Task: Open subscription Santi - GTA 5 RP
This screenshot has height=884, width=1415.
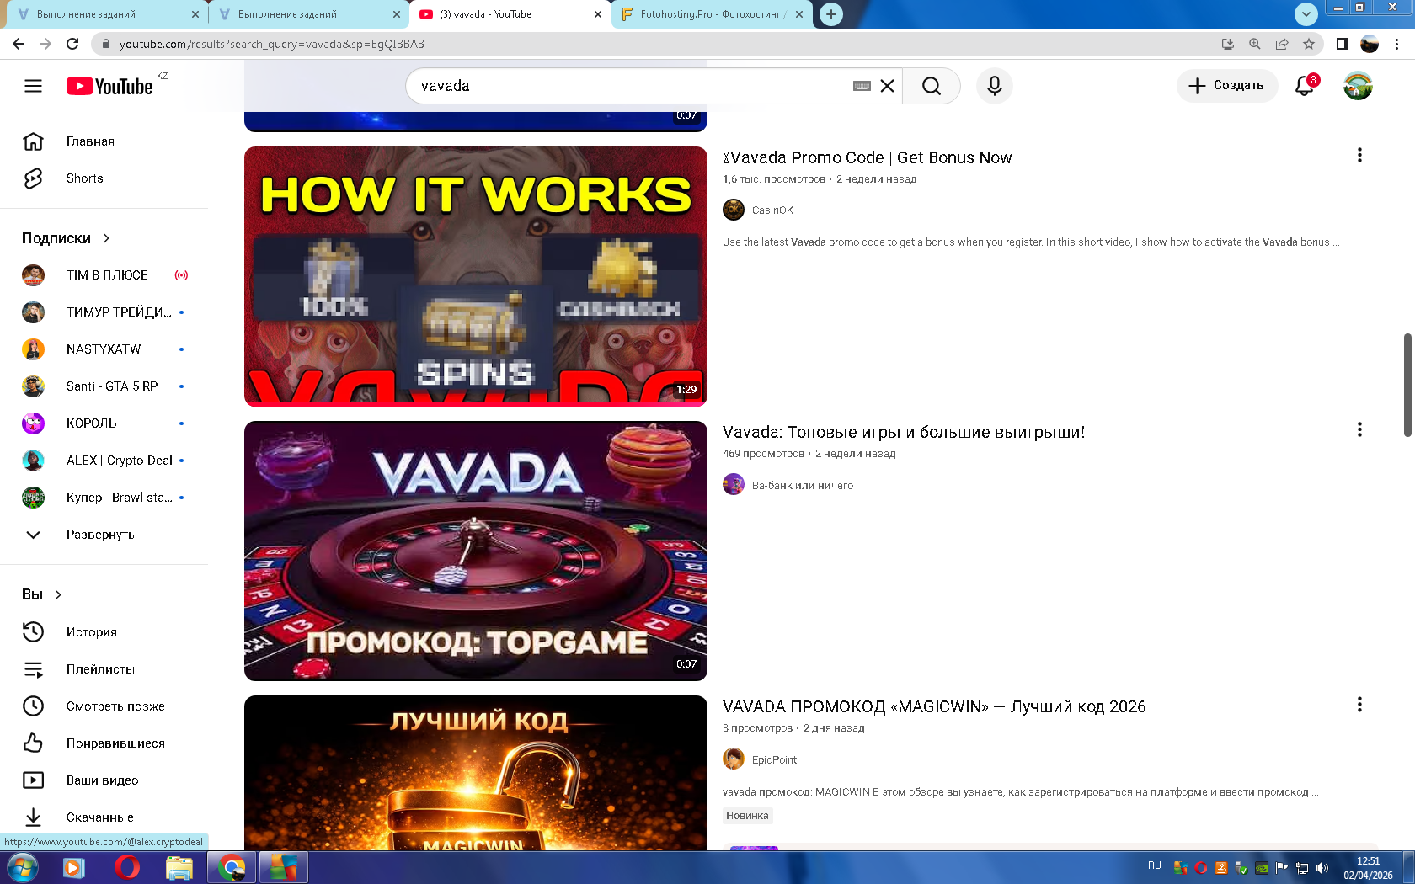Action: (x=104, y=386)
